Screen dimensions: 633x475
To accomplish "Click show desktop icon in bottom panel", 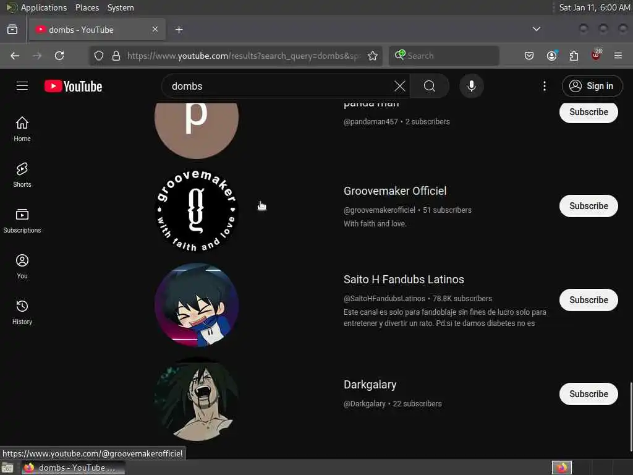I will tap(7, 468).
